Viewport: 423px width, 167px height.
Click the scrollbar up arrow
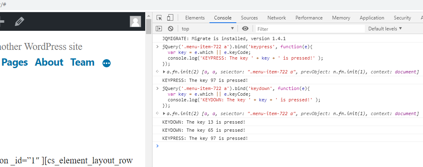tap(148, 16)
